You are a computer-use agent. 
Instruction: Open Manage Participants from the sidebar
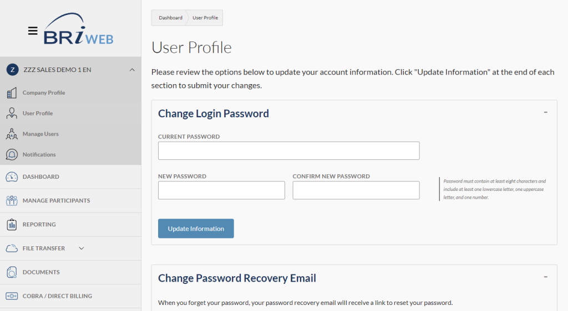pyautogui.click(x=56, y=201)
